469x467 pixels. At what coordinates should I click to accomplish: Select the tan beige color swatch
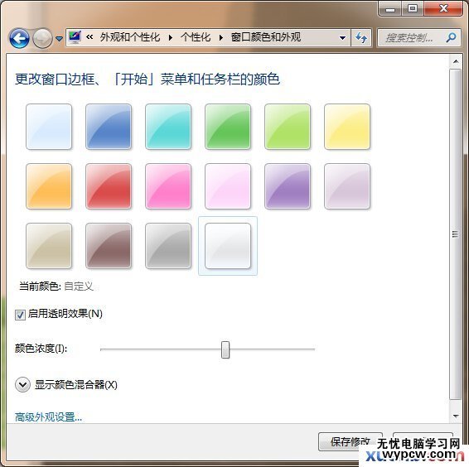[x=49, y=246]
